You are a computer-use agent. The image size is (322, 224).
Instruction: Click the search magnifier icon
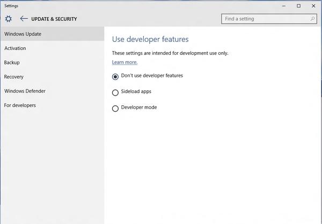[x=312, y=19]
